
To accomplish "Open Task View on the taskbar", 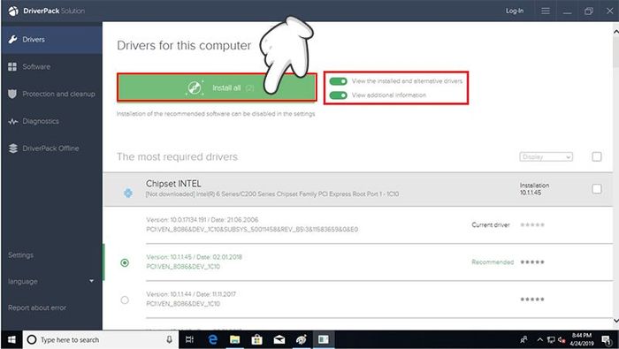I will pyautogui.click(x=189, y=339).
